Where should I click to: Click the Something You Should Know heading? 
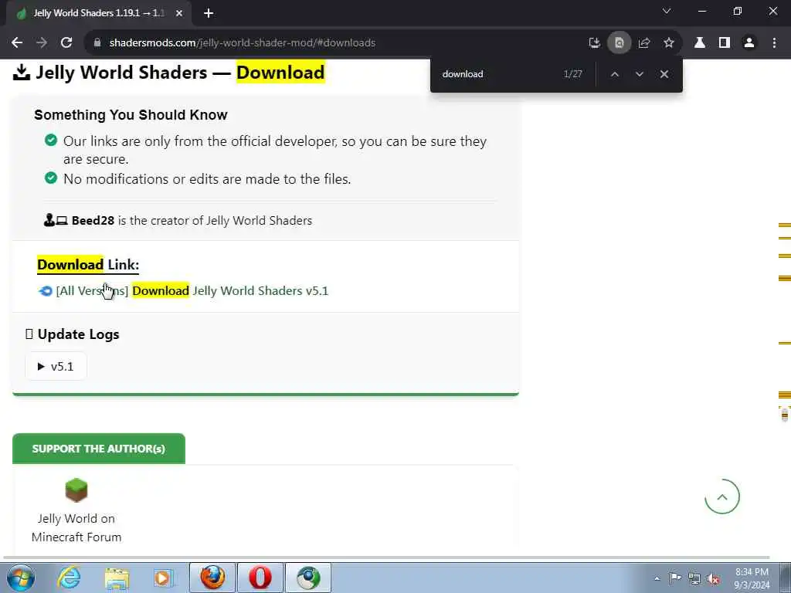pos(131,115)
